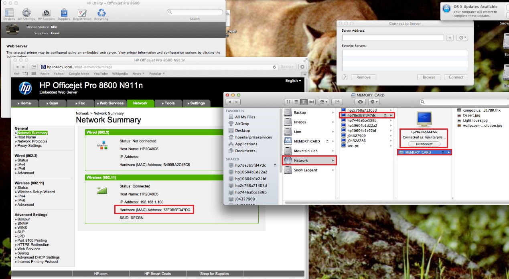Click the Connect button in Connect to Server
509x279 pixels.
click(456, 77)
